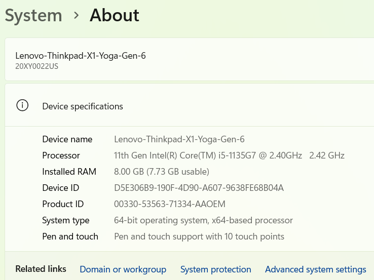Viewport: 374px width, 280px height.
Task: Click the About breadcrumb heading
Action: point(114,15)
